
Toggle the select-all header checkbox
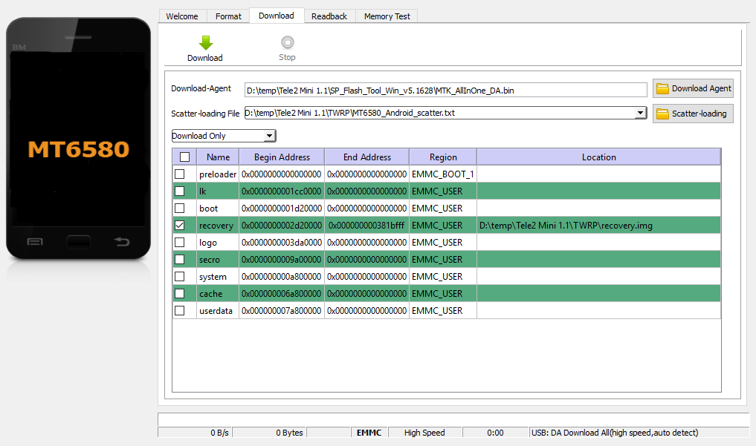184,157
